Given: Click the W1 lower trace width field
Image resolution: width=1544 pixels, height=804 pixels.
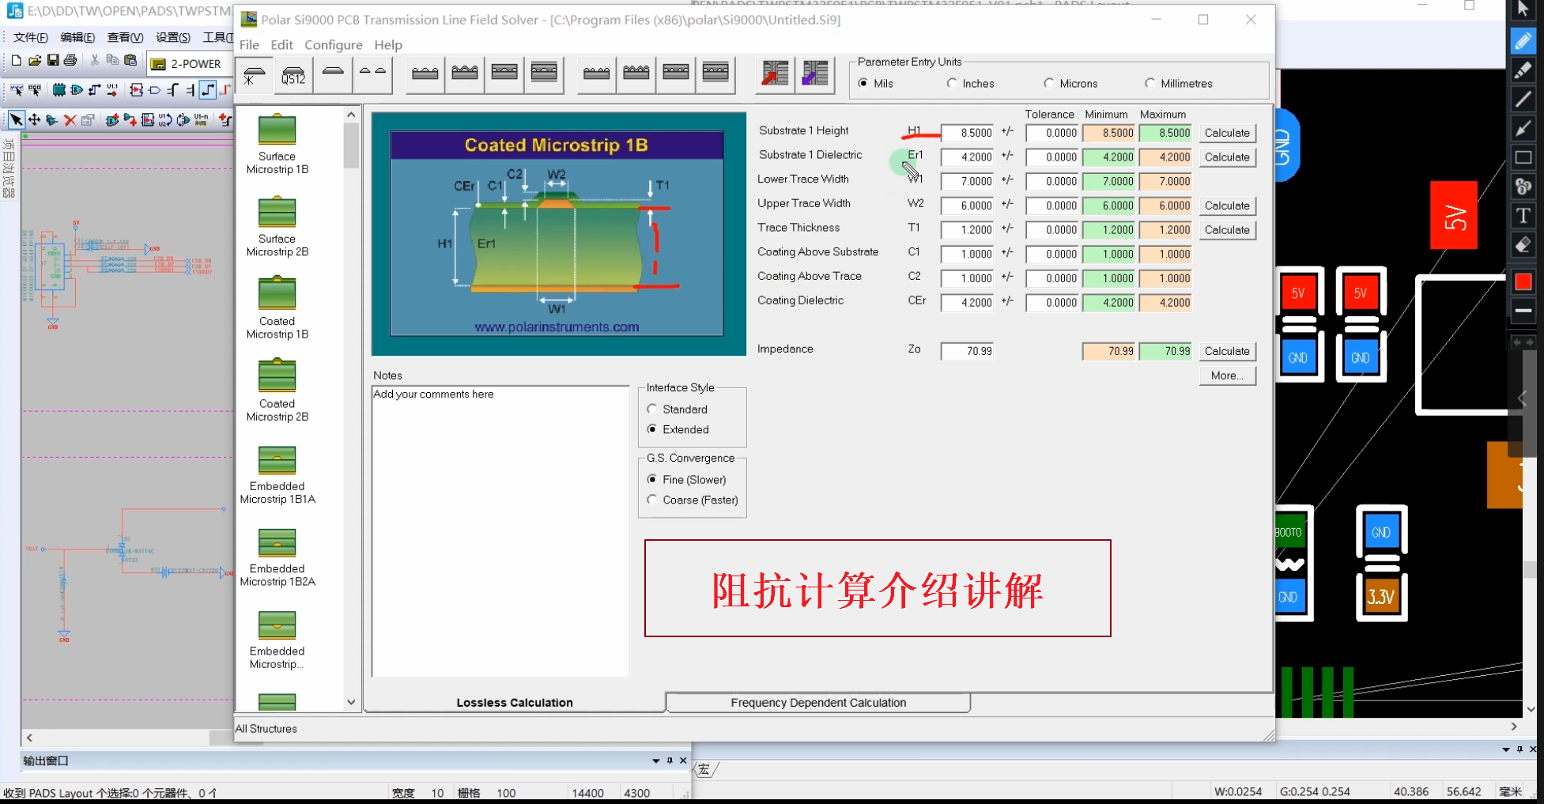Looking at the screenshot, I should (967, 181).
